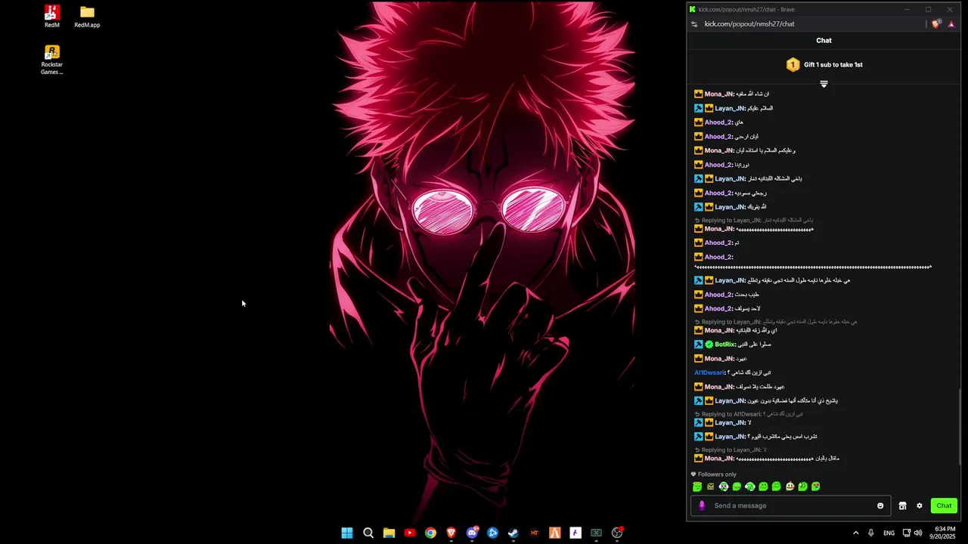Insert the yellow emote with red hat

[x=790, y=487]
